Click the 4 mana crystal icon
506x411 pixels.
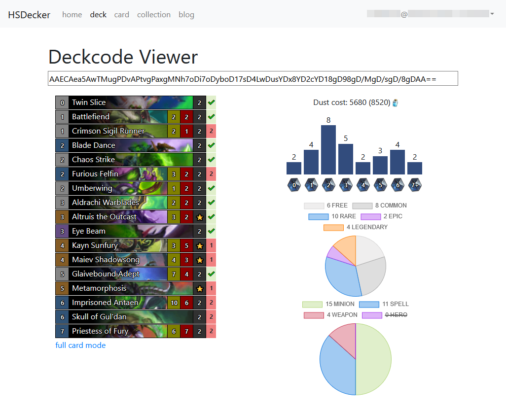[363, 185]
